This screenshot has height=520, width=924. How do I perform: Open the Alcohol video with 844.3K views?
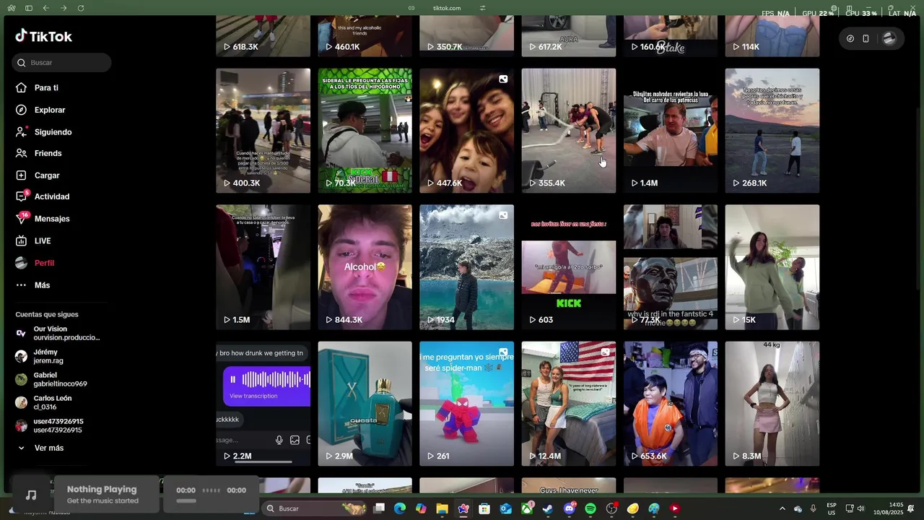point(365,267)
